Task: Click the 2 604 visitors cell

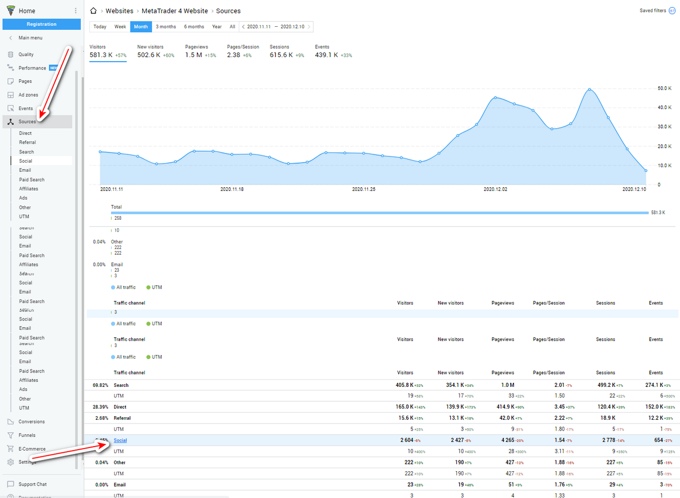Action: click(411, 440)
